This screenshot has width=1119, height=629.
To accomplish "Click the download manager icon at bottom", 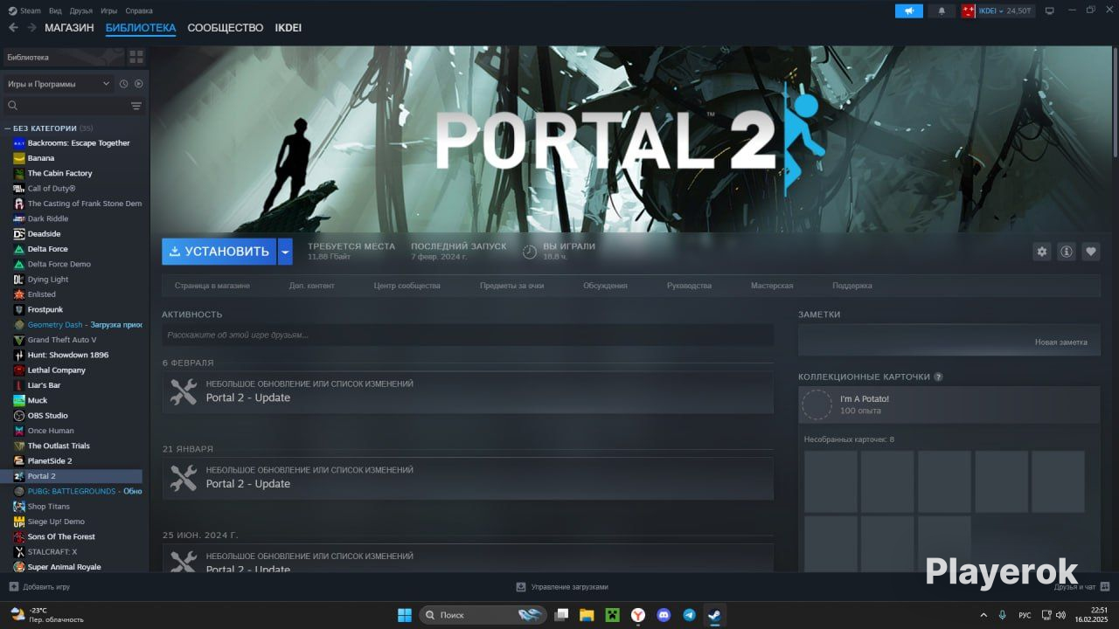I will 521,587.
